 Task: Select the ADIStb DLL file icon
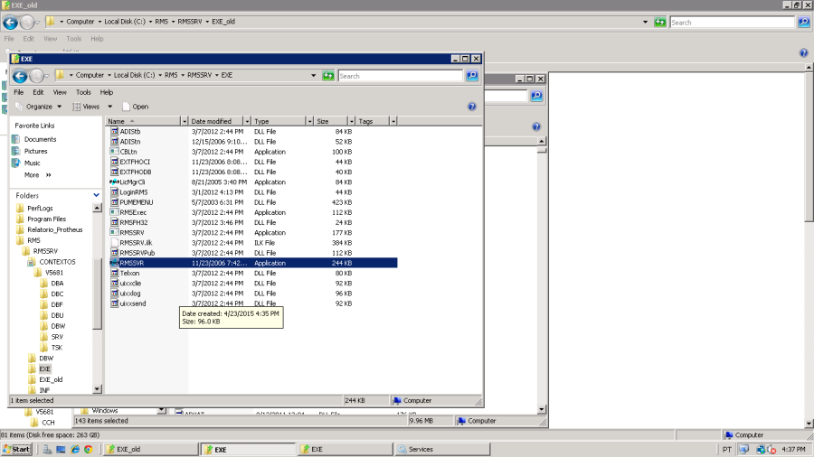click(x=114, y=132)
